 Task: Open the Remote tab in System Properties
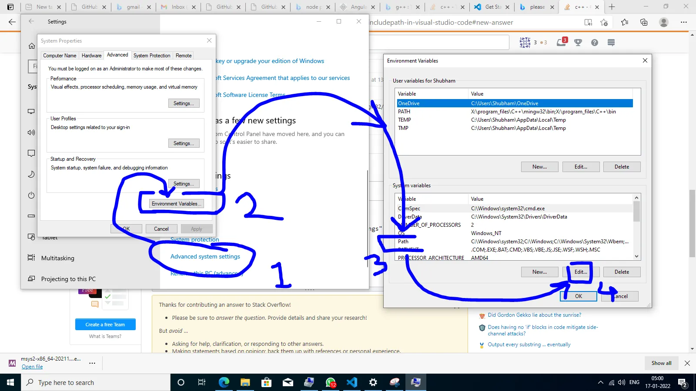[184, 56]
